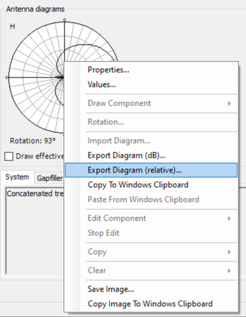Click the H polar antenna diagram

[x=36, y=78]
